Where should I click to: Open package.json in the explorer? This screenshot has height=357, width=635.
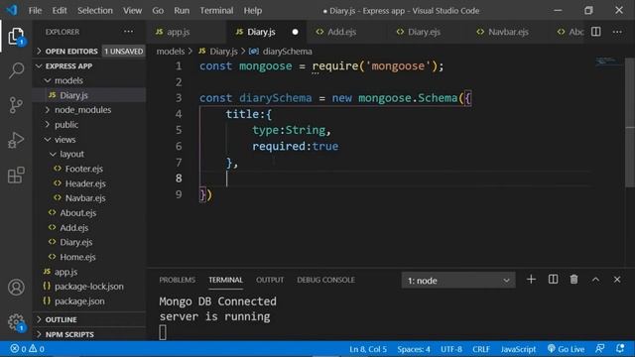point(89,301)
